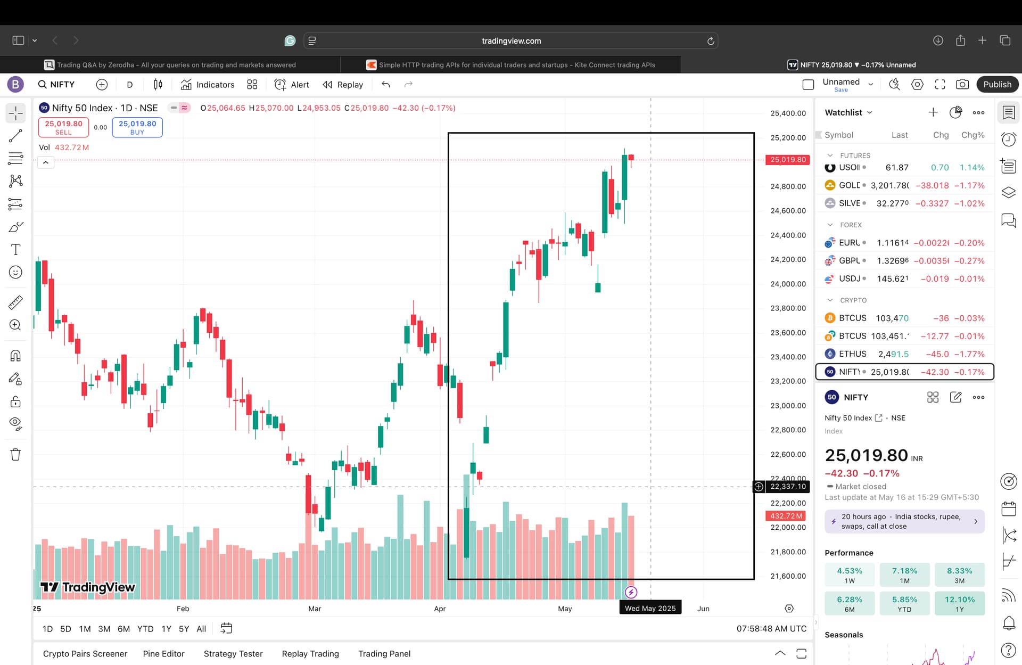1022x665 pixels.
Task: Open the emoji icons tool
Action: tap(16, 272)
